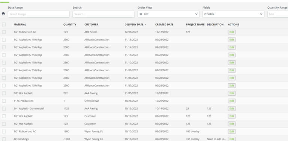Click the customer name AFB Pavers
The image size is (288, 141).
91,32
